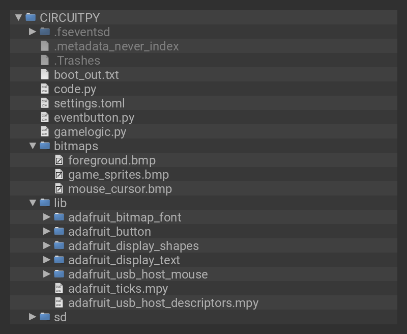The image size is (407, 334).
Task: Expand the sd folder
Action: (x=33, y=317)
